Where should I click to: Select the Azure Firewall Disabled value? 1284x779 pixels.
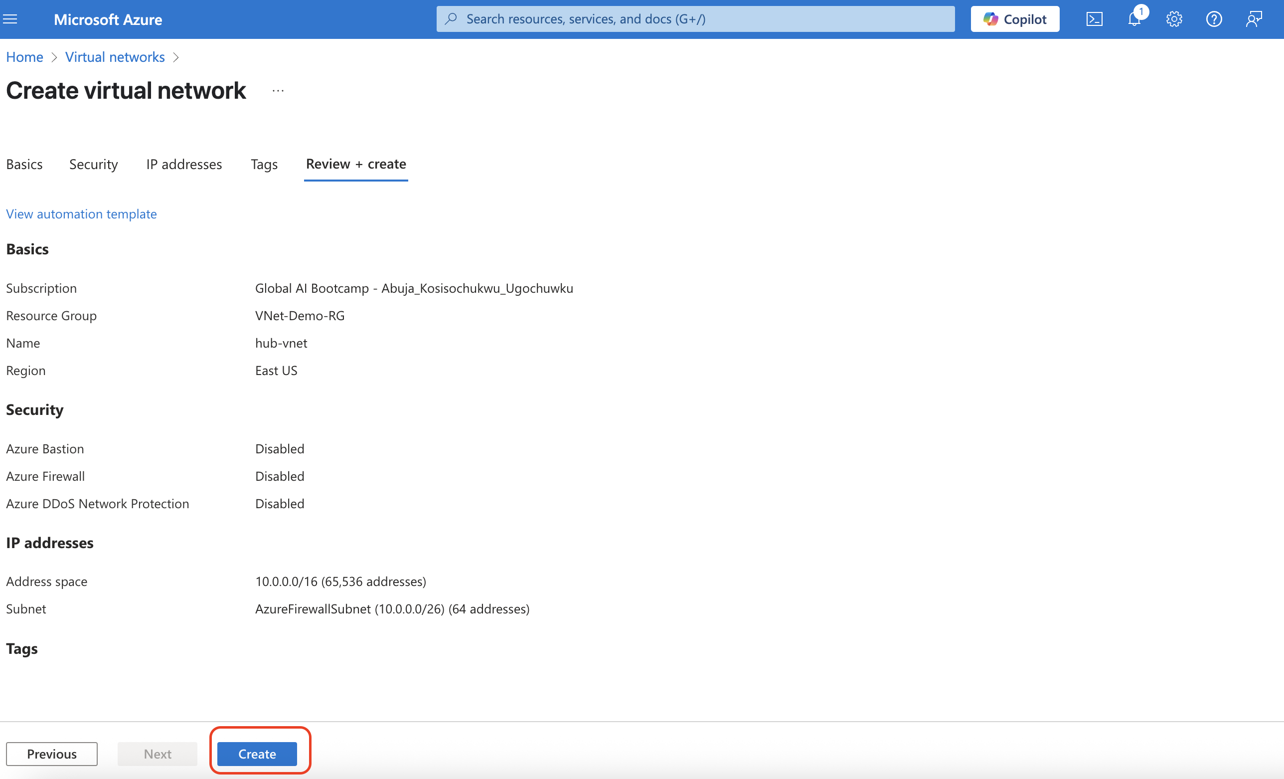click(x=279, y=476)
